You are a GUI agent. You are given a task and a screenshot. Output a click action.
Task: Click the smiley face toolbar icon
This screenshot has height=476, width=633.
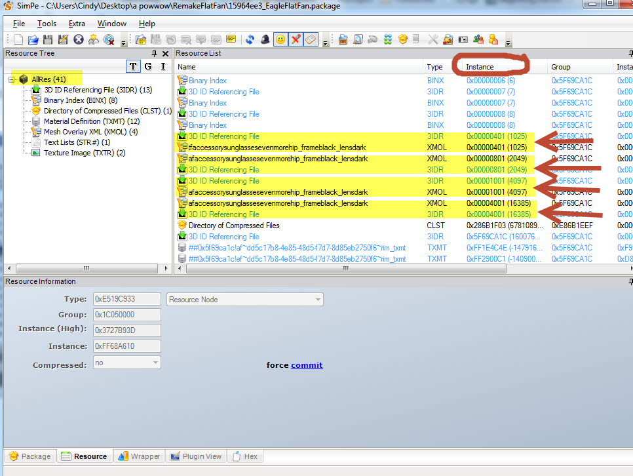[x=280, y=40]
